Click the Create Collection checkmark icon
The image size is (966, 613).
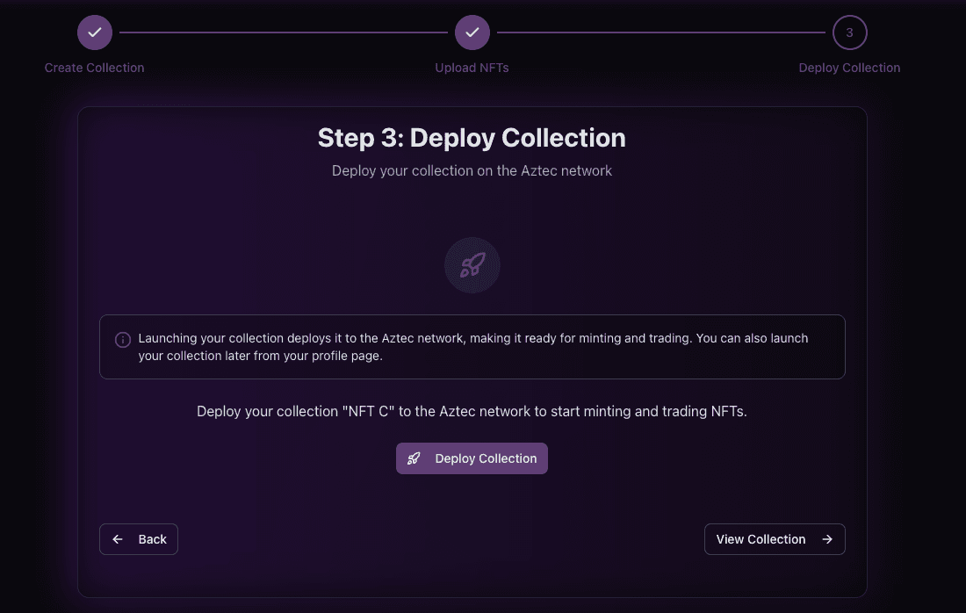[x=94, y=32]
